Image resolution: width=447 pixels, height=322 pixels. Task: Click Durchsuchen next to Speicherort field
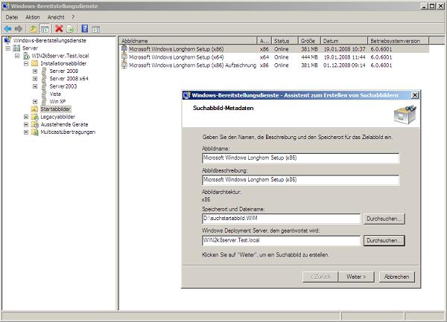tap(384, 219)
